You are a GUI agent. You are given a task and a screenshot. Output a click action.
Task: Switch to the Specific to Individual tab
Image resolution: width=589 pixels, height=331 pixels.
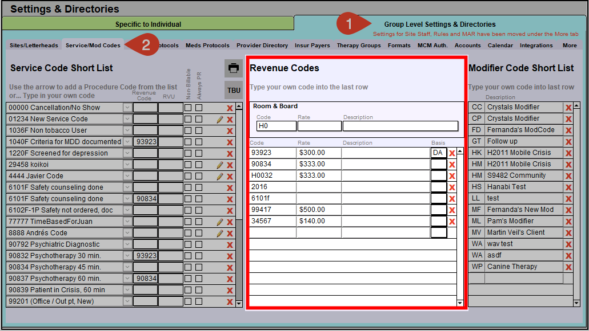[x=148, y=24]
